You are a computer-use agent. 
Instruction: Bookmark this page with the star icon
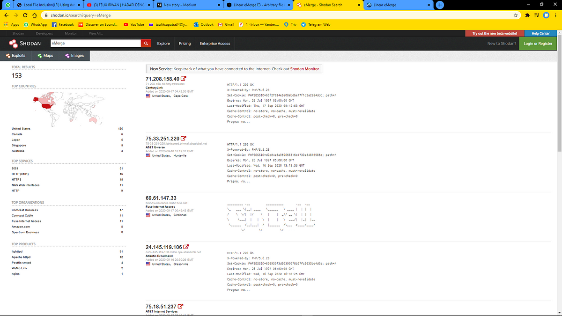tap(516, 15)
